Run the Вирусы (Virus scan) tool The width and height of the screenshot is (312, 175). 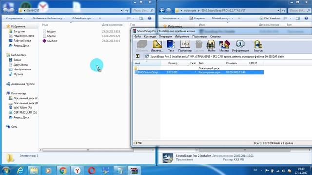coord(258,46)
